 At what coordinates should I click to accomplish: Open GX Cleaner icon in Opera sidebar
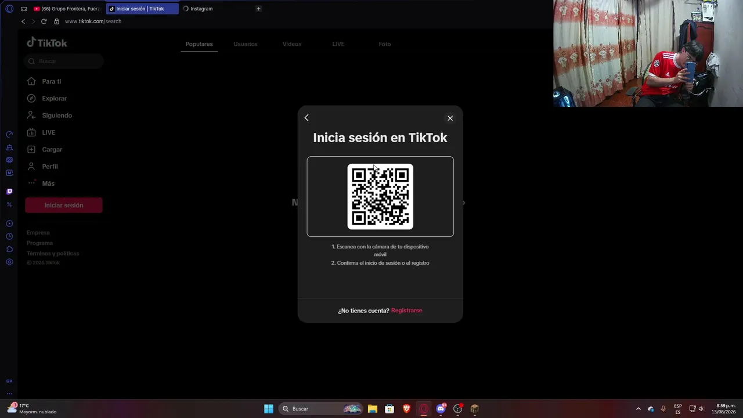point(9,147)
